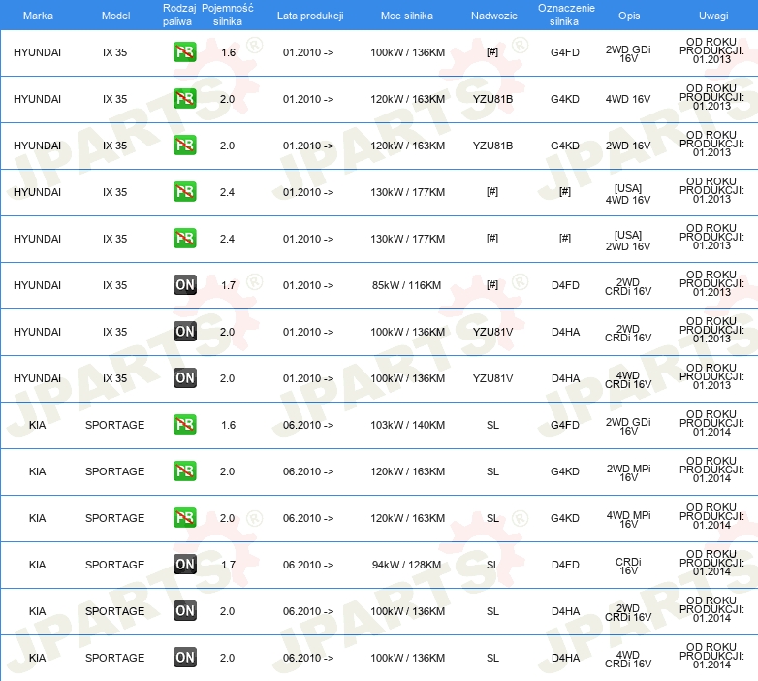This screenshot has width=758, height=681.
Task: Click petrol icon in Hyundai 2.4 USA 2WD row
Action: coord(184,239)
